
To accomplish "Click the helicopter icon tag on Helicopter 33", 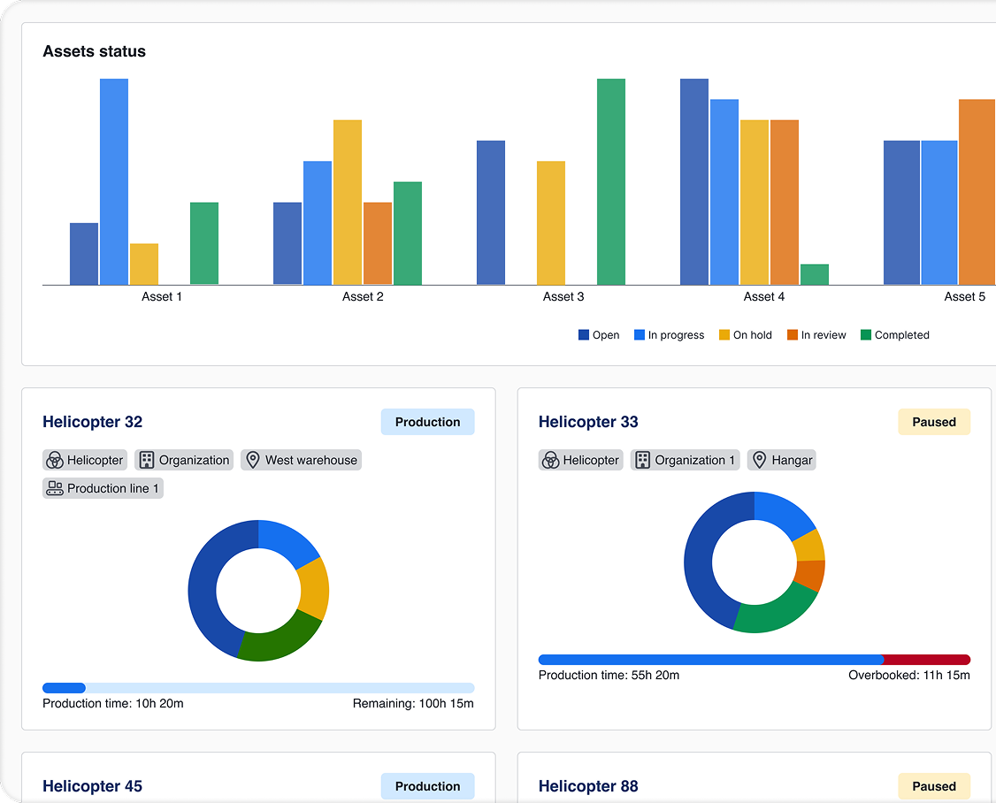I will [549, 460].
